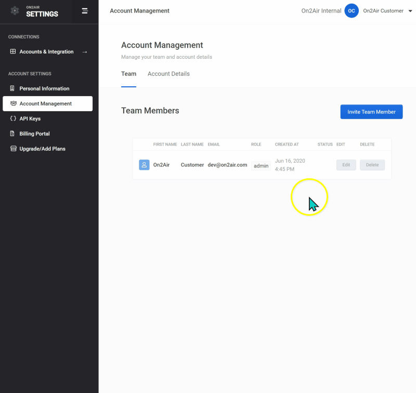The height and width of the screenshot is (393, 416).
Task: Click Edit for dev@on2air.com member
Action: click(346, 165)
